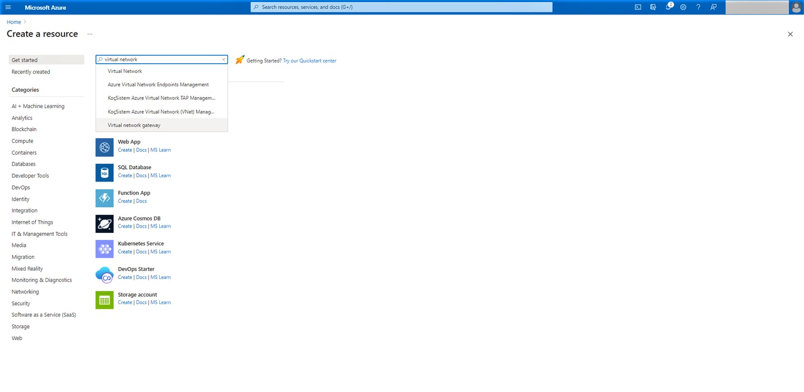Switch to Recently created tab
Viewport: 804px width, 392px height.
31,72
